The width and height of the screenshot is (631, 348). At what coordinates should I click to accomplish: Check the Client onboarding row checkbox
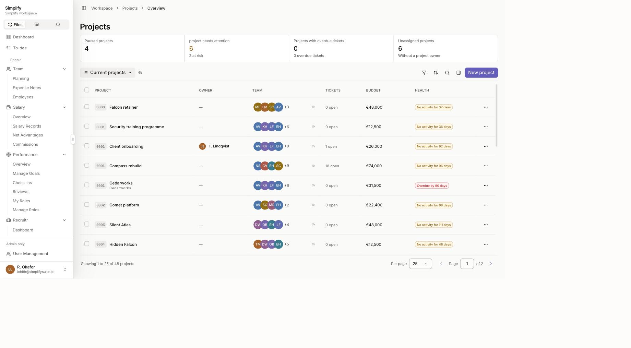tap(87, 146)
